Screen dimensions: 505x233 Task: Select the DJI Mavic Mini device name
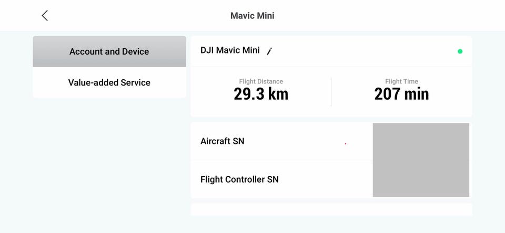point(230,50)
